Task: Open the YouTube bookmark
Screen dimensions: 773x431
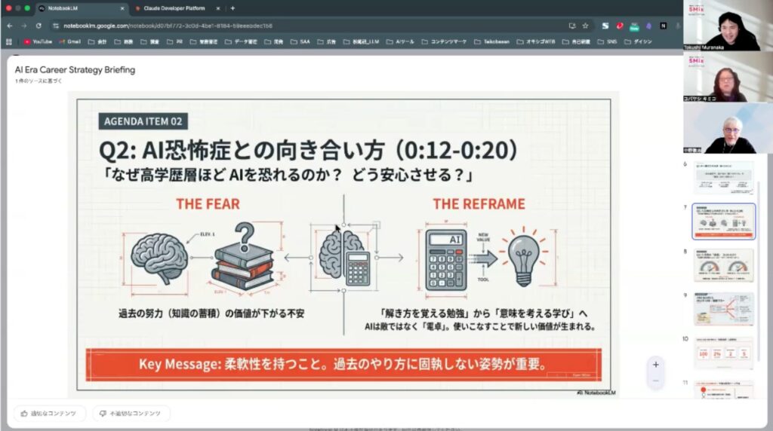Action: click(x=38, y=41)
